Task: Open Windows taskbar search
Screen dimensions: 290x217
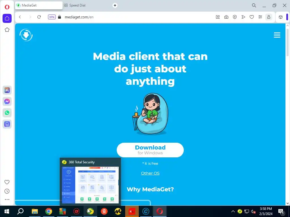Action: tap(20, 211)
